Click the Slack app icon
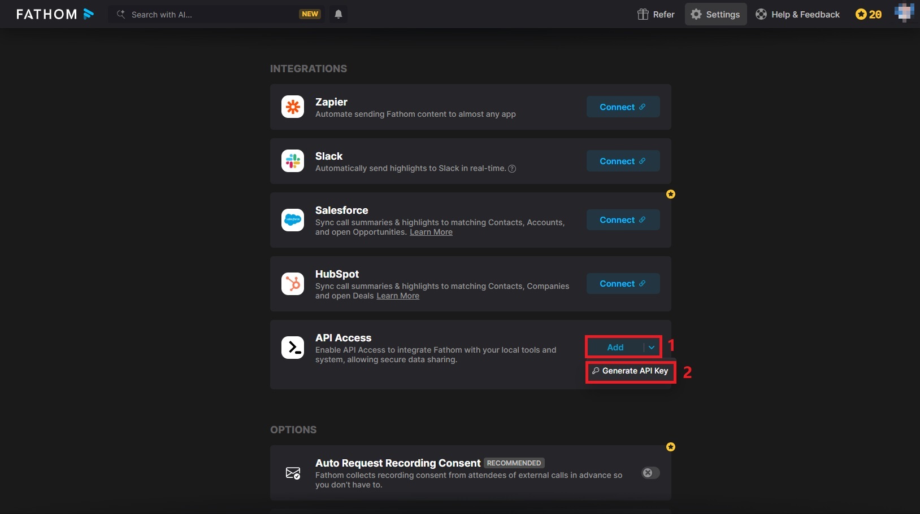Image resolution: width=920 pixels, height=514 pixels. tap(293, 161)
